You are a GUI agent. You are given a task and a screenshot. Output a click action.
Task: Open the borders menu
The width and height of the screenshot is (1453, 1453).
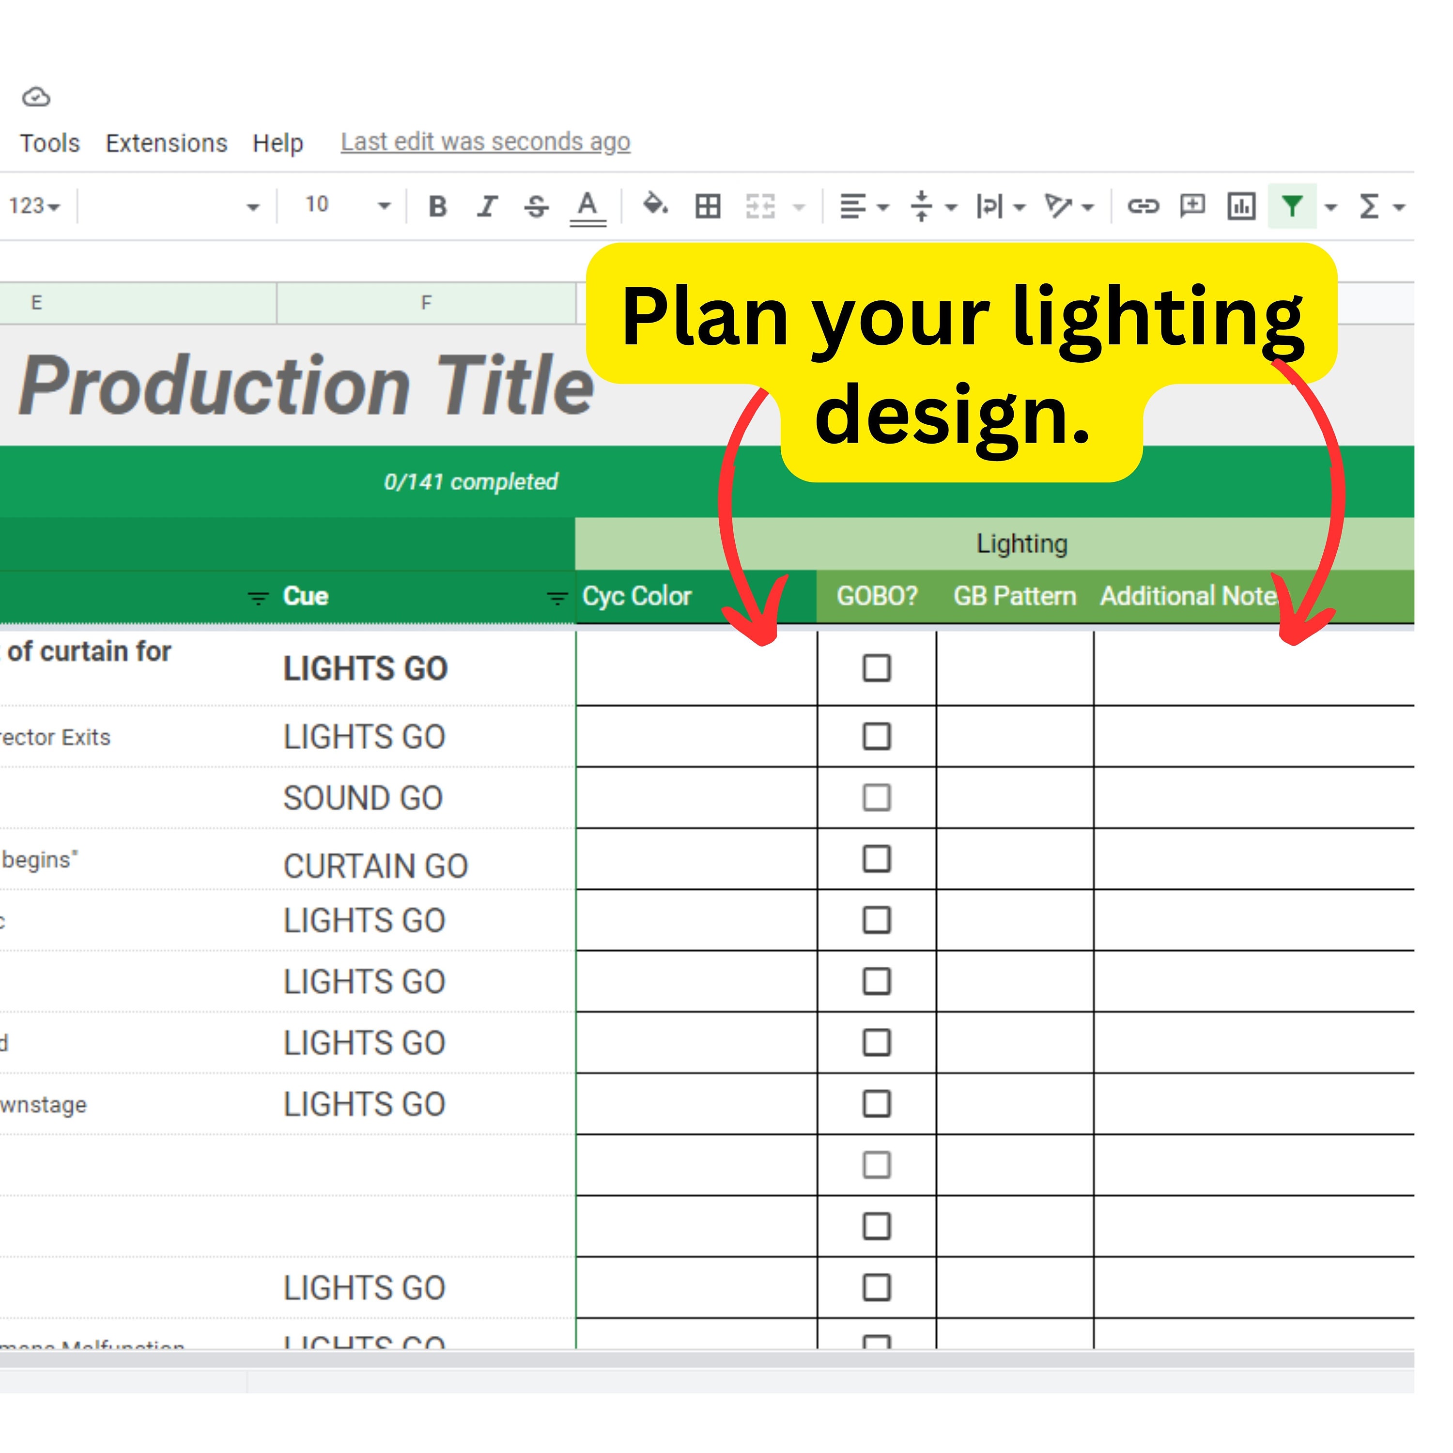[707, 205]
